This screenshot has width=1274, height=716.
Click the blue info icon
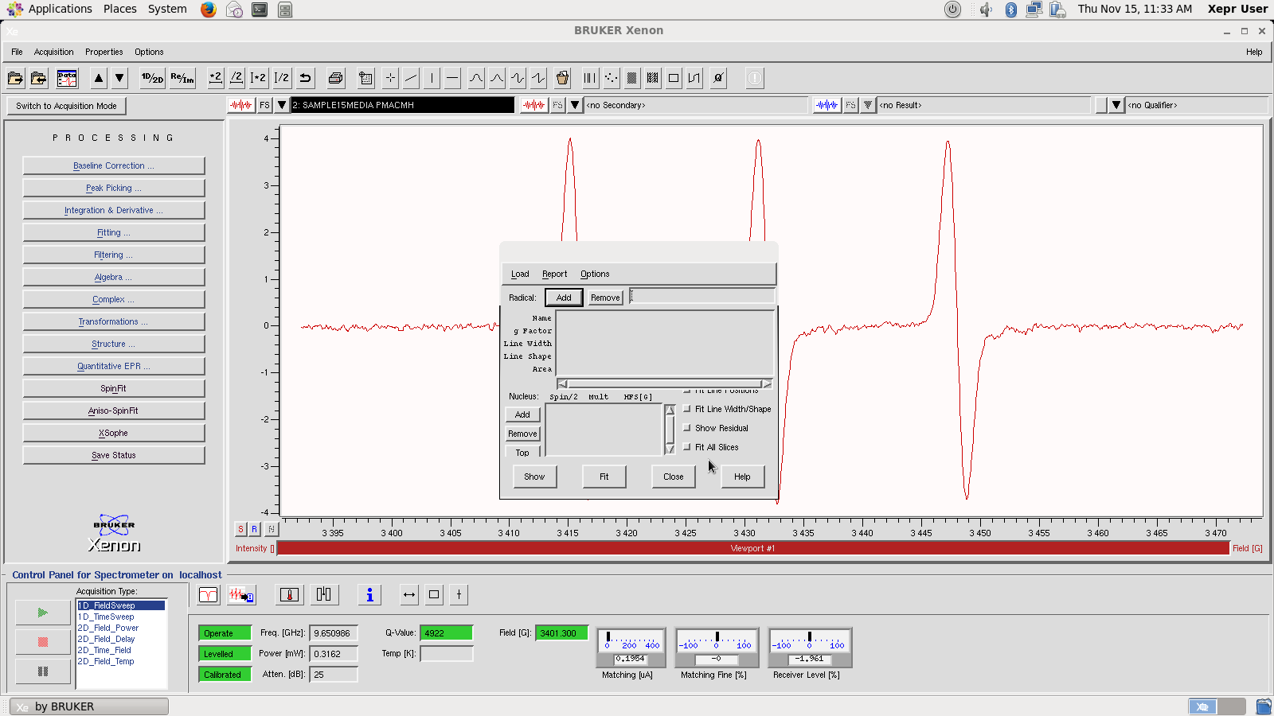pyautogui.click(x=369, y=595)
